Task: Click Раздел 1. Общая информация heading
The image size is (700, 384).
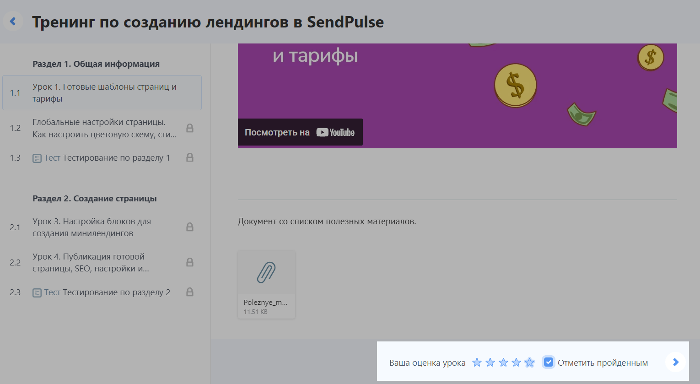Action: [x=96, y=64]
